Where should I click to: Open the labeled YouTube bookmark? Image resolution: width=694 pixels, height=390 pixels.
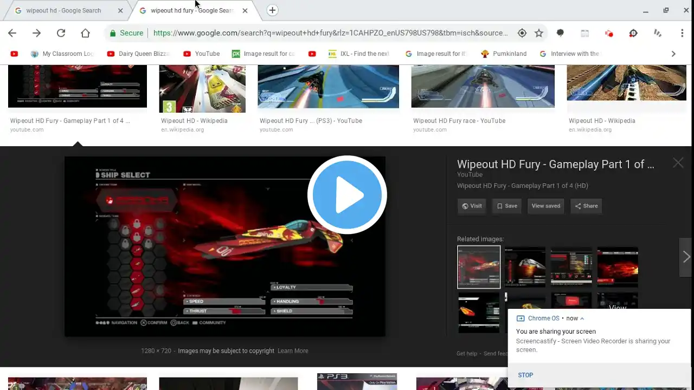(201, 54)
